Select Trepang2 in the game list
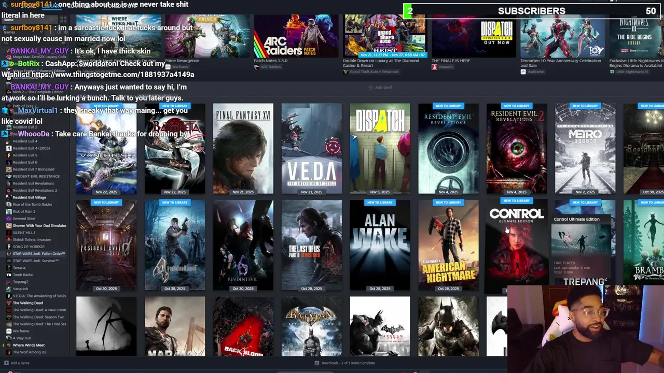 point(21,282)
